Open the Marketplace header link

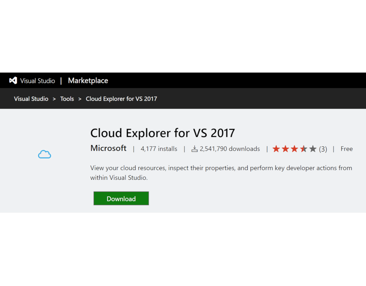(88, 80)
